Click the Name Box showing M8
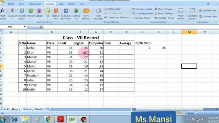This screenshot has height=123, width=219. [x=12, y=27]
